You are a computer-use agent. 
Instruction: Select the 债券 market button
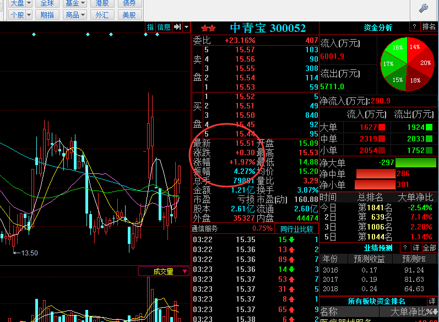129,3
